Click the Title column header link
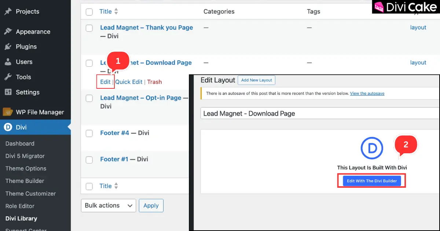440x231 pixels. pyautogui.click(x=106, y=11)
